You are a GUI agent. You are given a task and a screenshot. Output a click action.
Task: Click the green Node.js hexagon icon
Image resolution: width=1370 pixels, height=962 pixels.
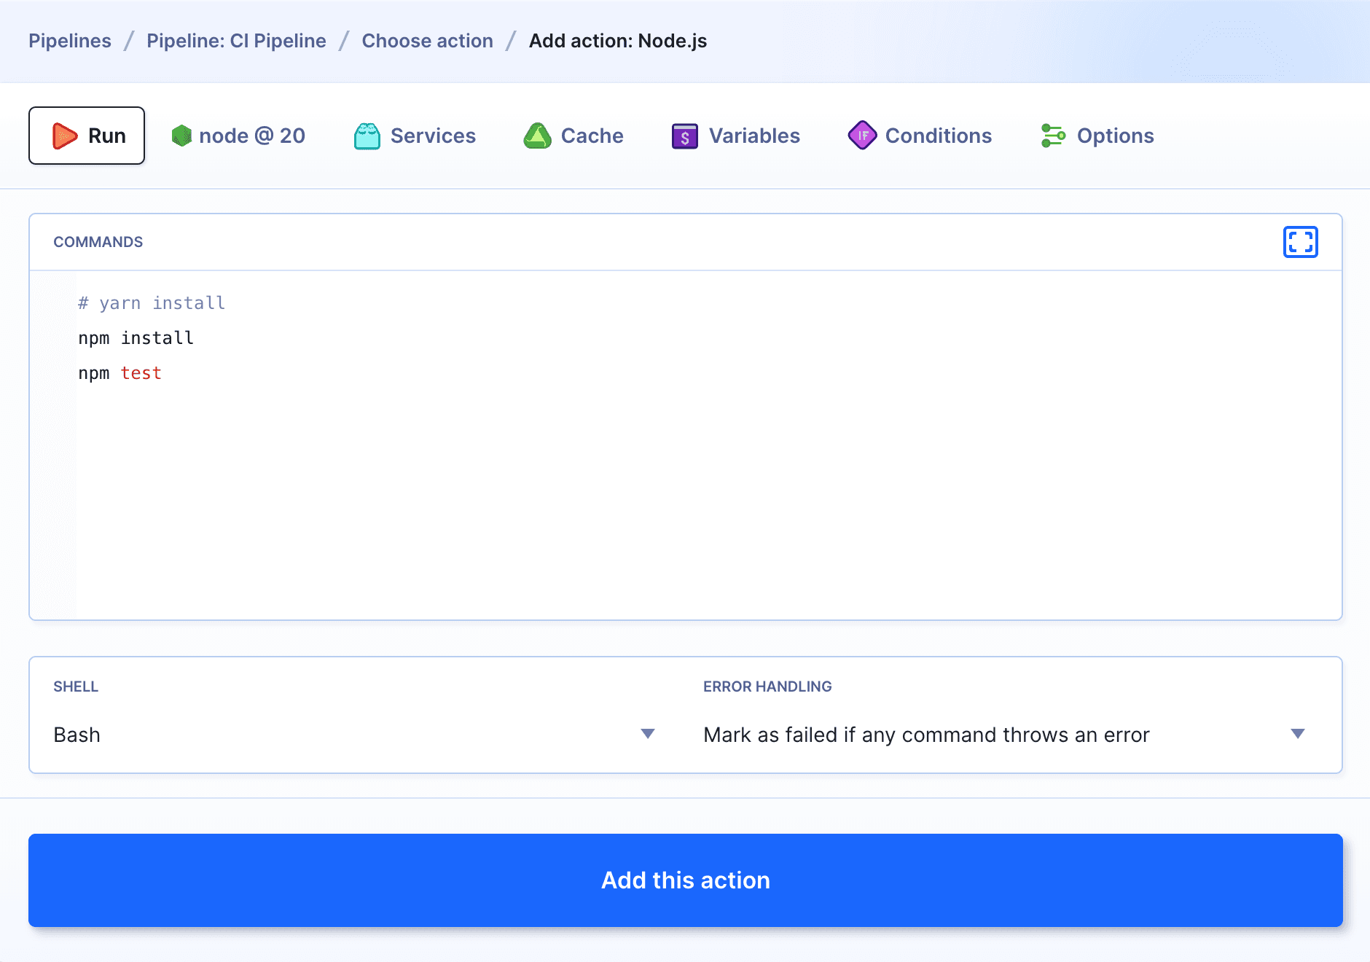[181, 136]
